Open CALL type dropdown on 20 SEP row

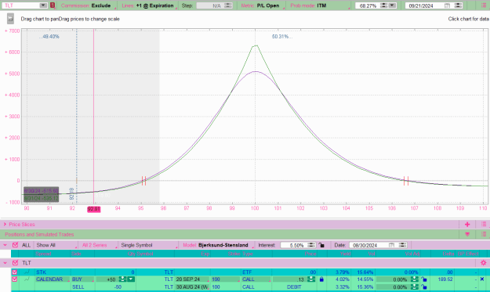pyautogui.click(x=256, y=279)
